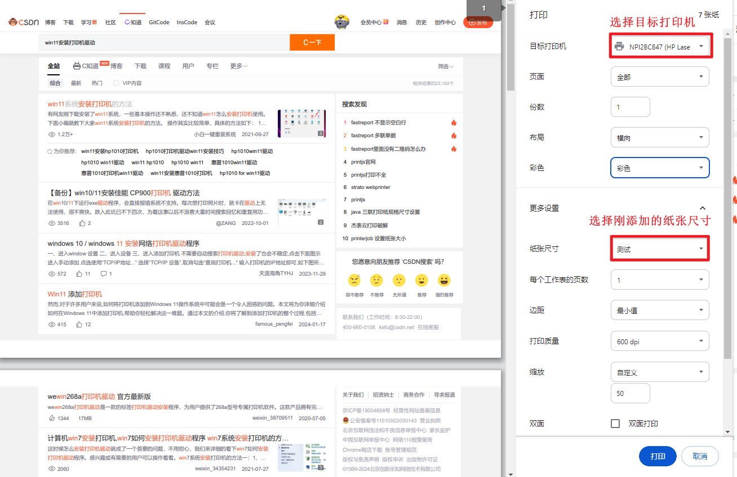This screenshot has width=737, height=477.
Task: Click the flame icon beside fastreport 不显示空白行
Action: [454, 123]
